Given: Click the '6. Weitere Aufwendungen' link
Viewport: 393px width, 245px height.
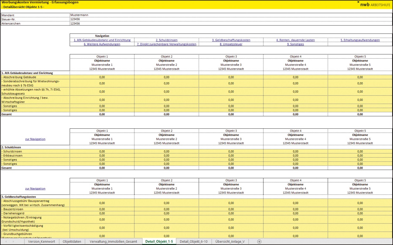Looking at the screenshot, I should pos(102,44).
